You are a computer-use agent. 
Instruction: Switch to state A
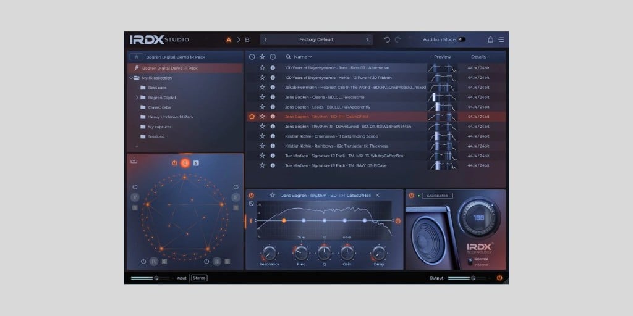(x=229, y=39)
